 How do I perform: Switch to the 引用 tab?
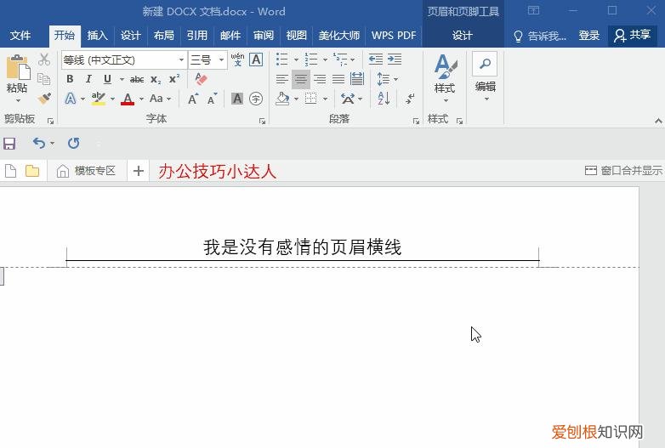point(197,36)
